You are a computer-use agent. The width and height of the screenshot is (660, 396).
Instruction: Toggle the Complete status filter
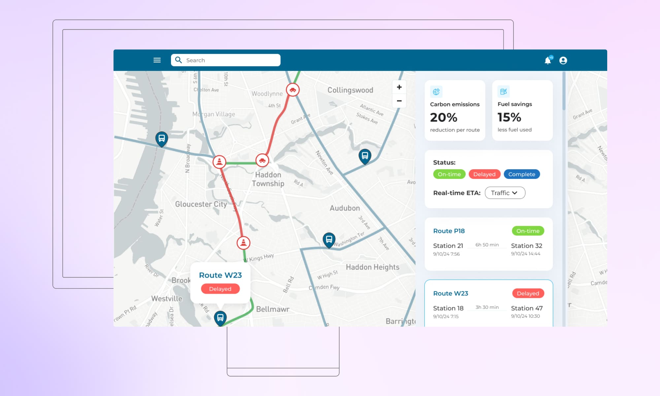pyautogui.click(x=521, y=174)
